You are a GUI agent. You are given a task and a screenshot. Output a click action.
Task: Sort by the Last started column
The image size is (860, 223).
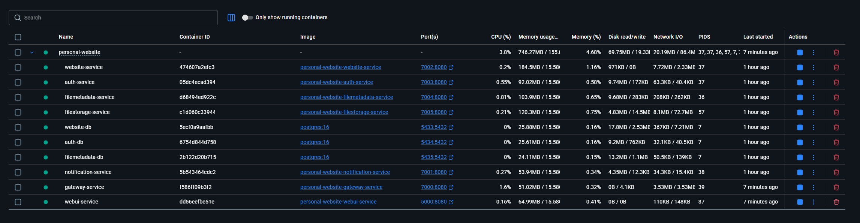758,37
